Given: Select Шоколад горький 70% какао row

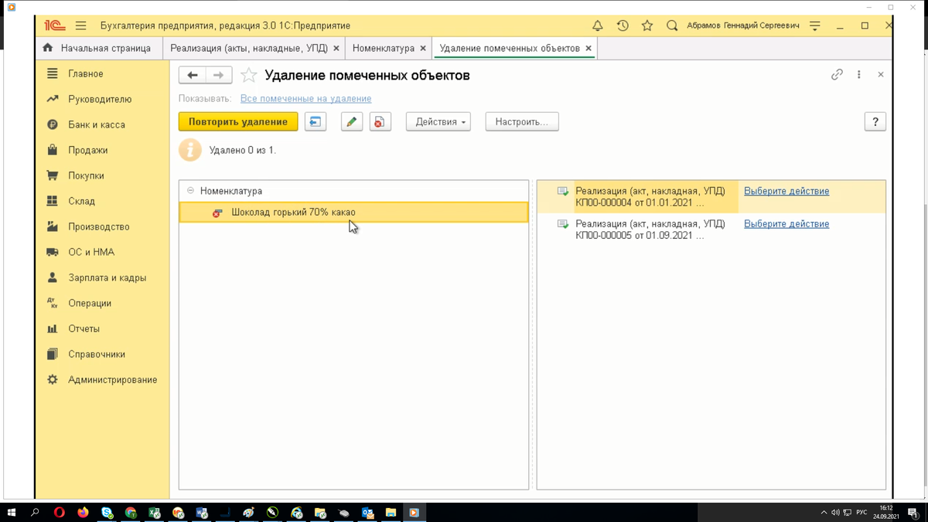Looking at the screenshot, I should pyautogui.click(x=353, y=213).
